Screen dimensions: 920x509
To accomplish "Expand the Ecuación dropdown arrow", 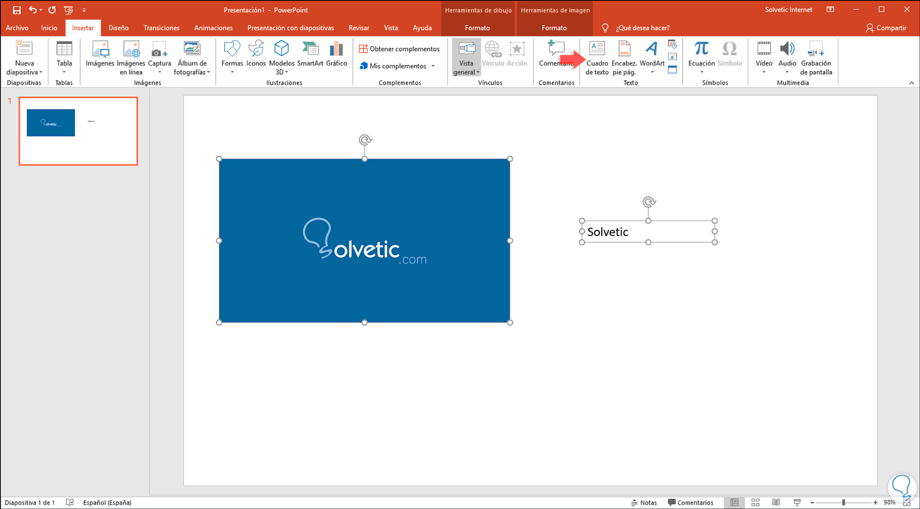I will (x=702, y=72).
